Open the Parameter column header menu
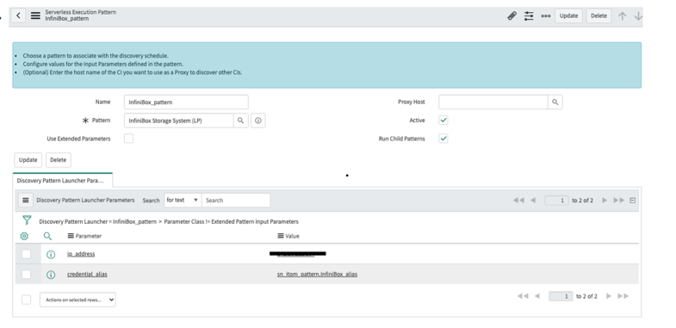676x328 pixels. [x=71, y=236]
